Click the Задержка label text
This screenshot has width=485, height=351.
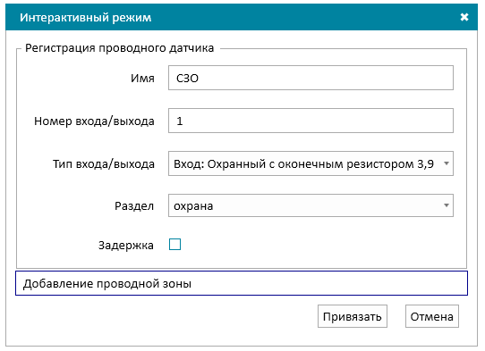coord(126,245)
